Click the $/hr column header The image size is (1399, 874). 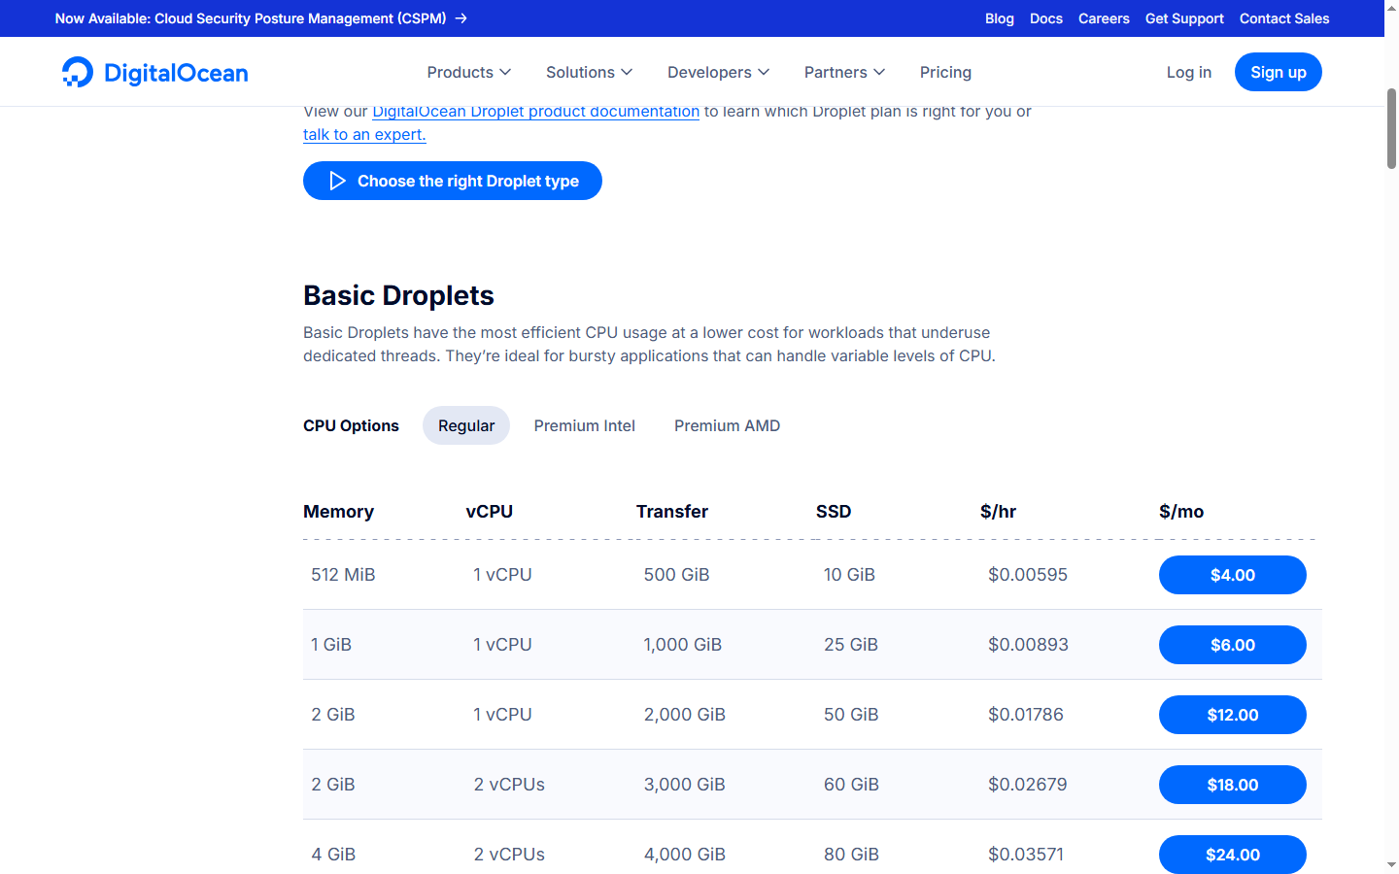pyautogui.click(x=998, y=512)
